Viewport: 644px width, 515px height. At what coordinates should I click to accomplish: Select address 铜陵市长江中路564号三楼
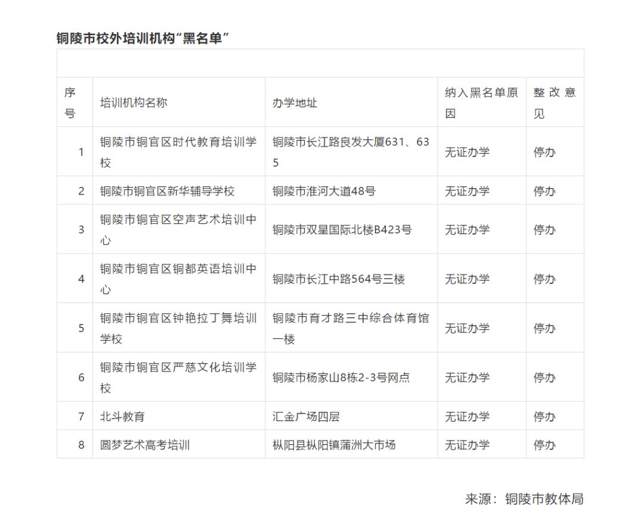click(351, 279)
